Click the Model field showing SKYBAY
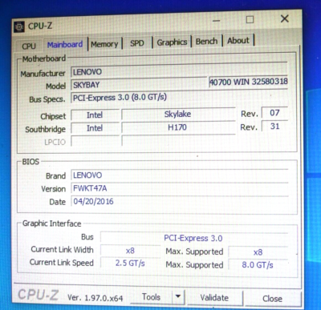321x310 pixels. click(x=139, y=85)
